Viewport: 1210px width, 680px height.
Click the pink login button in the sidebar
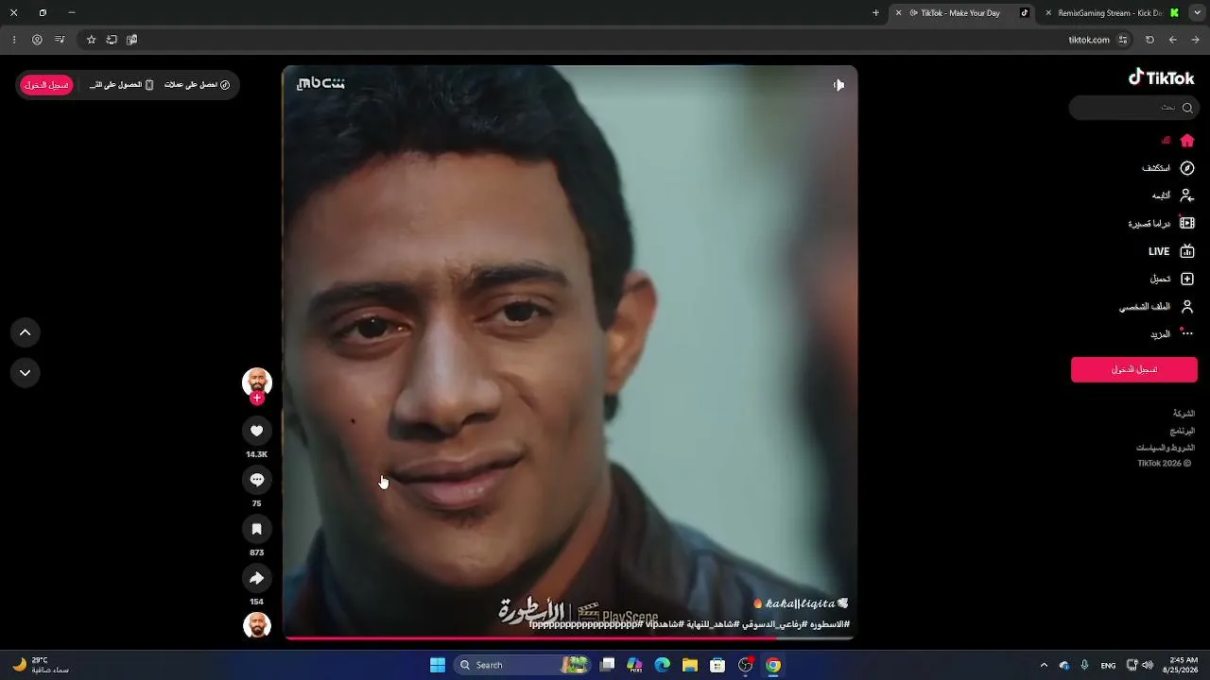1133,369
